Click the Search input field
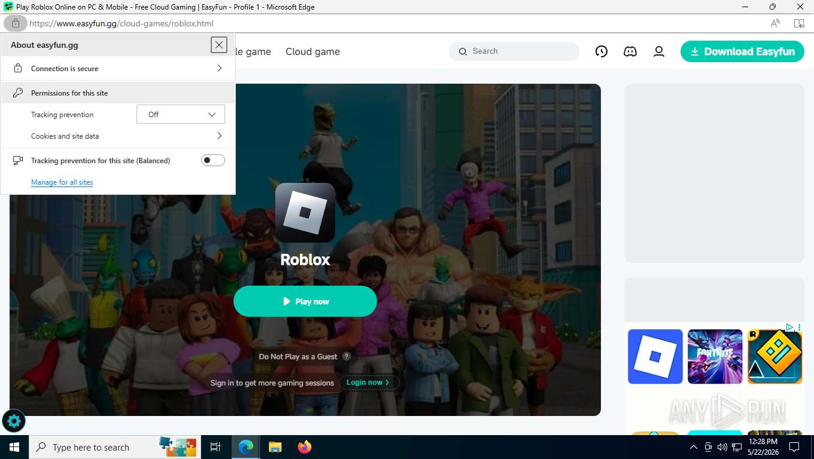This screenshot has width=814, height=459. point(514,51)
